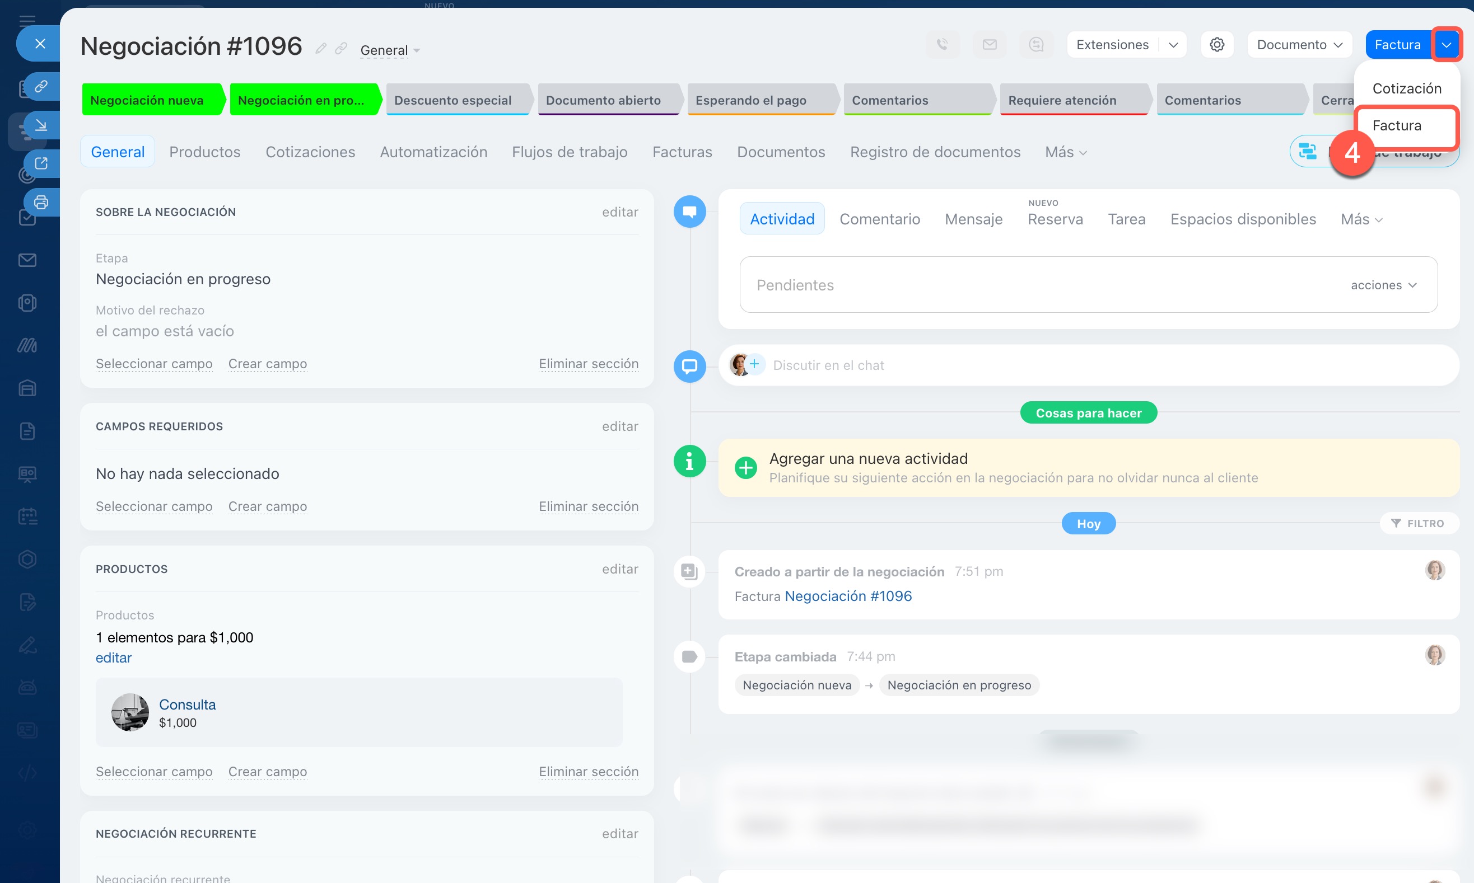Close the slider with X button
The width and height of the screenshot is (1474, 883).
[x=40, y=44]
